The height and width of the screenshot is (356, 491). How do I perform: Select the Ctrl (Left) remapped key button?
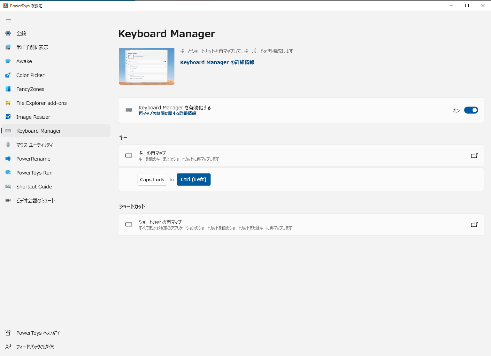(x=193, y=179)
